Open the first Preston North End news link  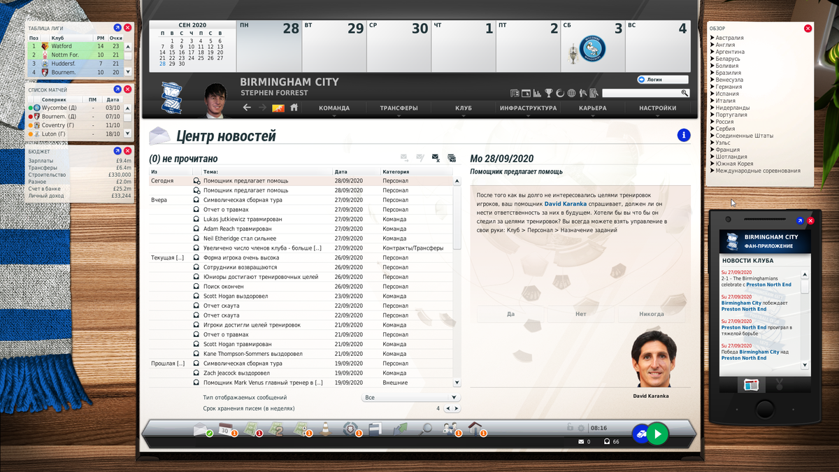click(x=768, y=285)
